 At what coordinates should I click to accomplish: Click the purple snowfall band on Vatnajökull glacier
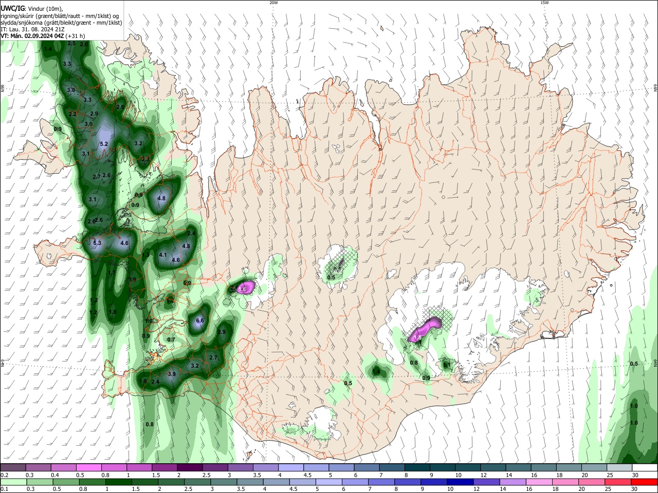pyautogui.click(x=426, y=330)
